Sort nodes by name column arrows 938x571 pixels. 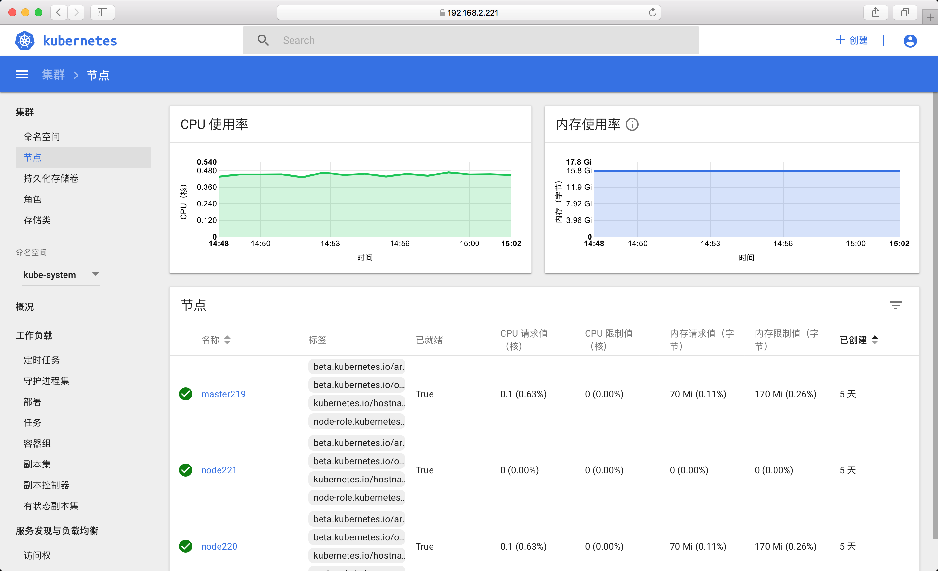pos(227,340)
